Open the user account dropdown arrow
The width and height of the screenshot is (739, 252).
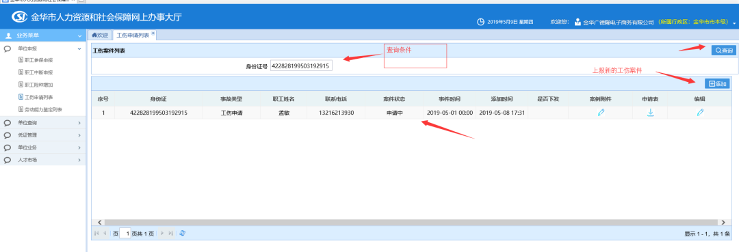(x=734, y=23)
